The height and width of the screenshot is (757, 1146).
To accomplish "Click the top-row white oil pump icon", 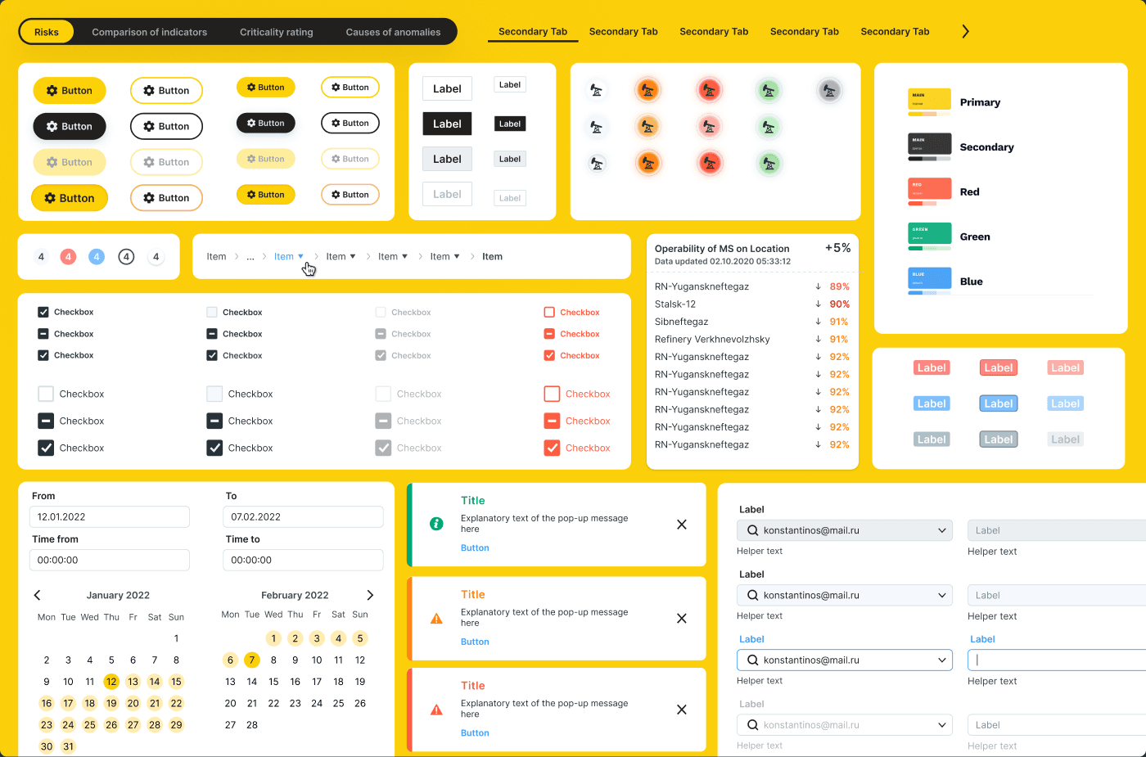I will pyautogui.click(x=597, y=90).
